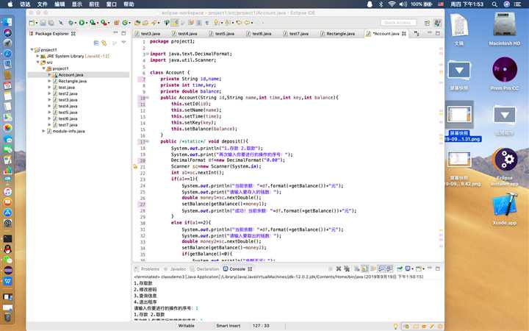Switch to the Problems tab
This screenshot has width=529, height=331.
149,269
